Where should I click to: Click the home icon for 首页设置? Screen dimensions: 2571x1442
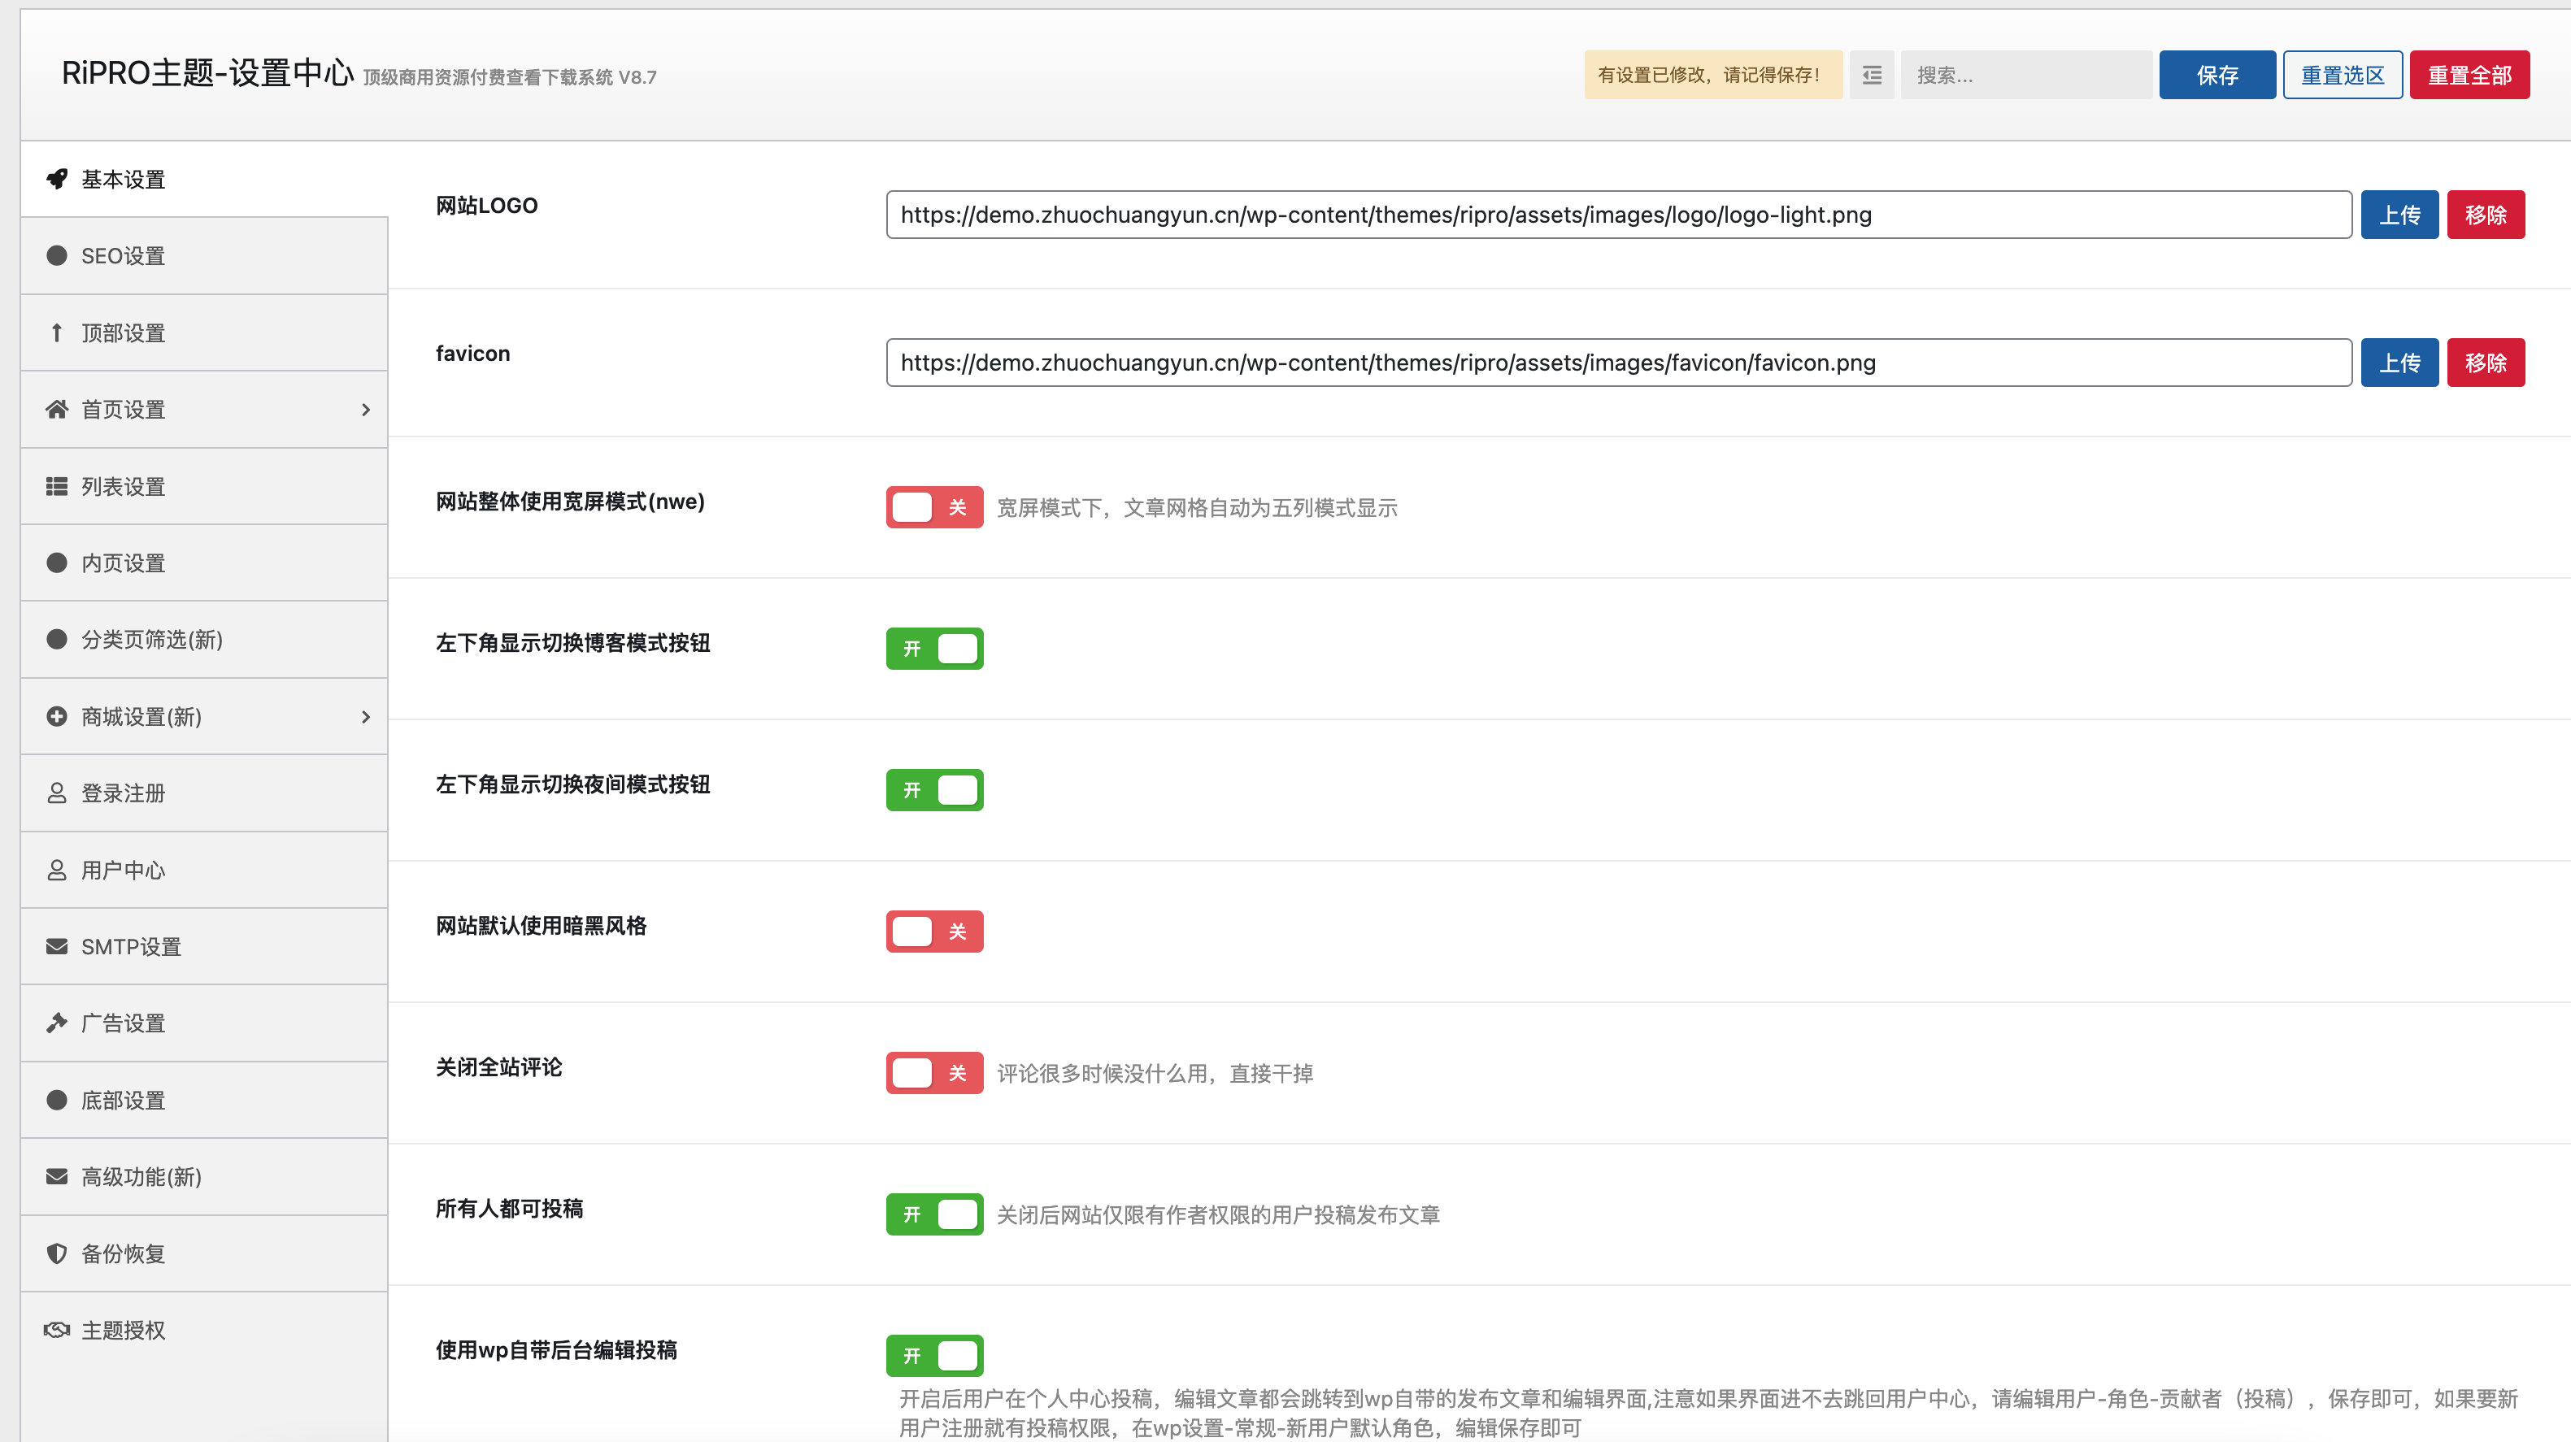57,409
